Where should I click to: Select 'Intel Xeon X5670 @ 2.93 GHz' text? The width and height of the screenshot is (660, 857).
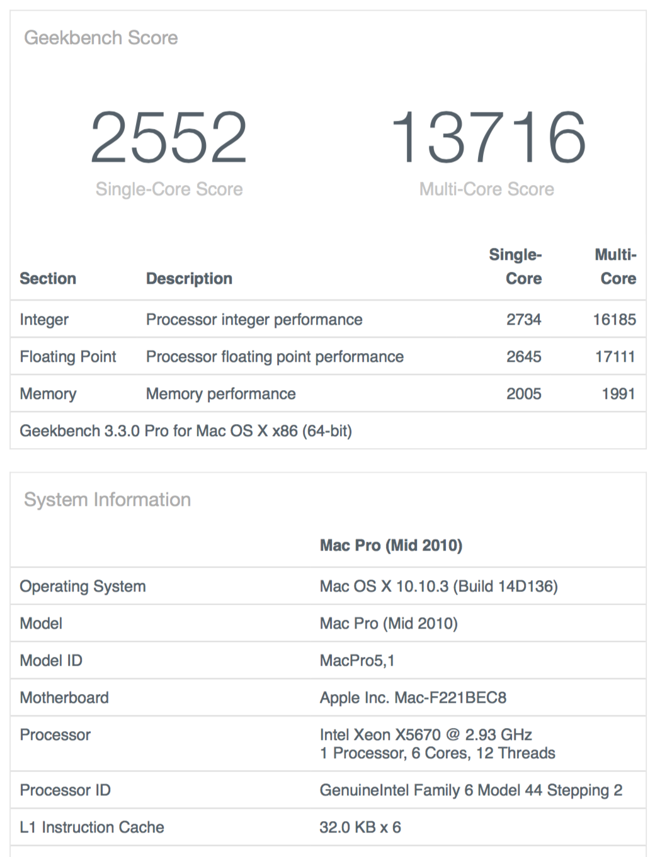pyautogui.click(x=426, y=735)
